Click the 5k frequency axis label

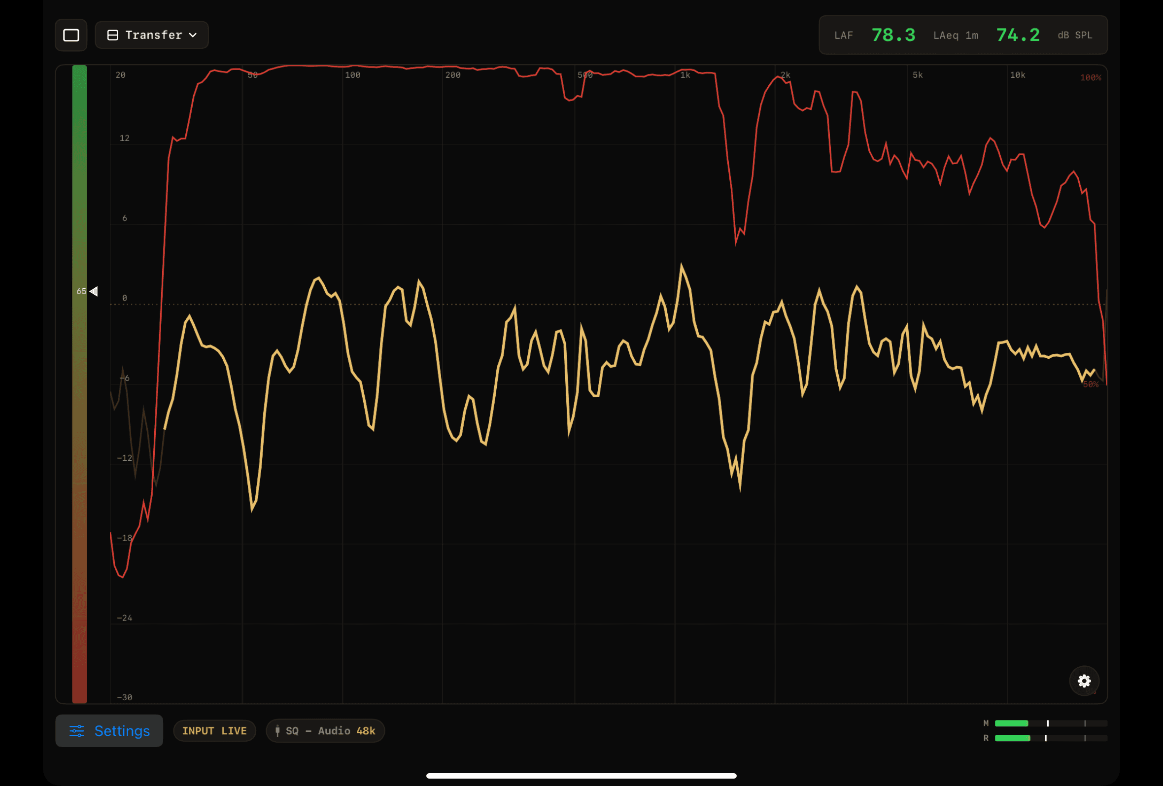[x=918, y=75]
